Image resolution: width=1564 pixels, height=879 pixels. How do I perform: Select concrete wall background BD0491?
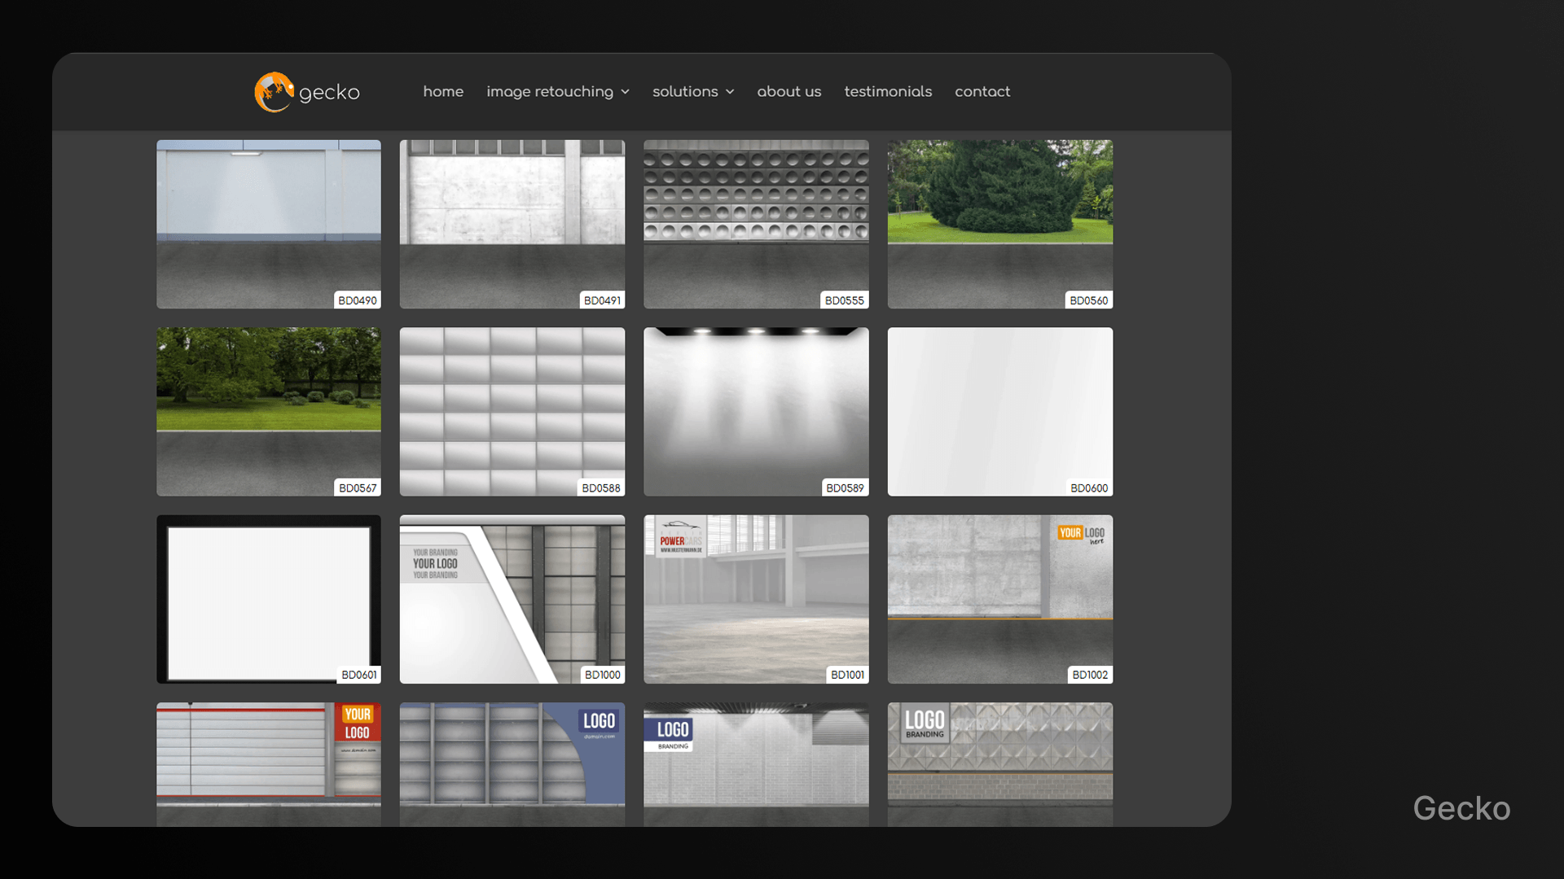pos(512,224)
